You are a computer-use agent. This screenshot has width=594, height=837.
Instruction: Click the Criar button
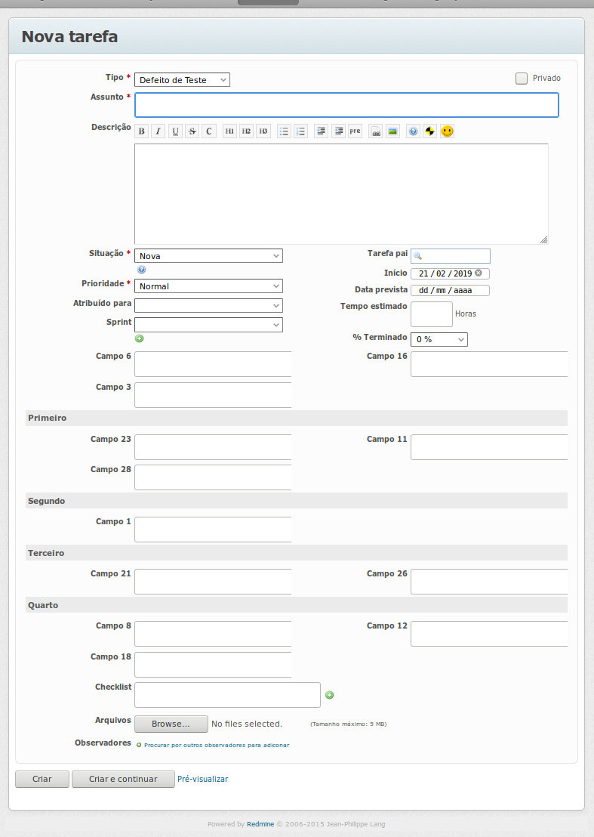click(x=42, y=779)
